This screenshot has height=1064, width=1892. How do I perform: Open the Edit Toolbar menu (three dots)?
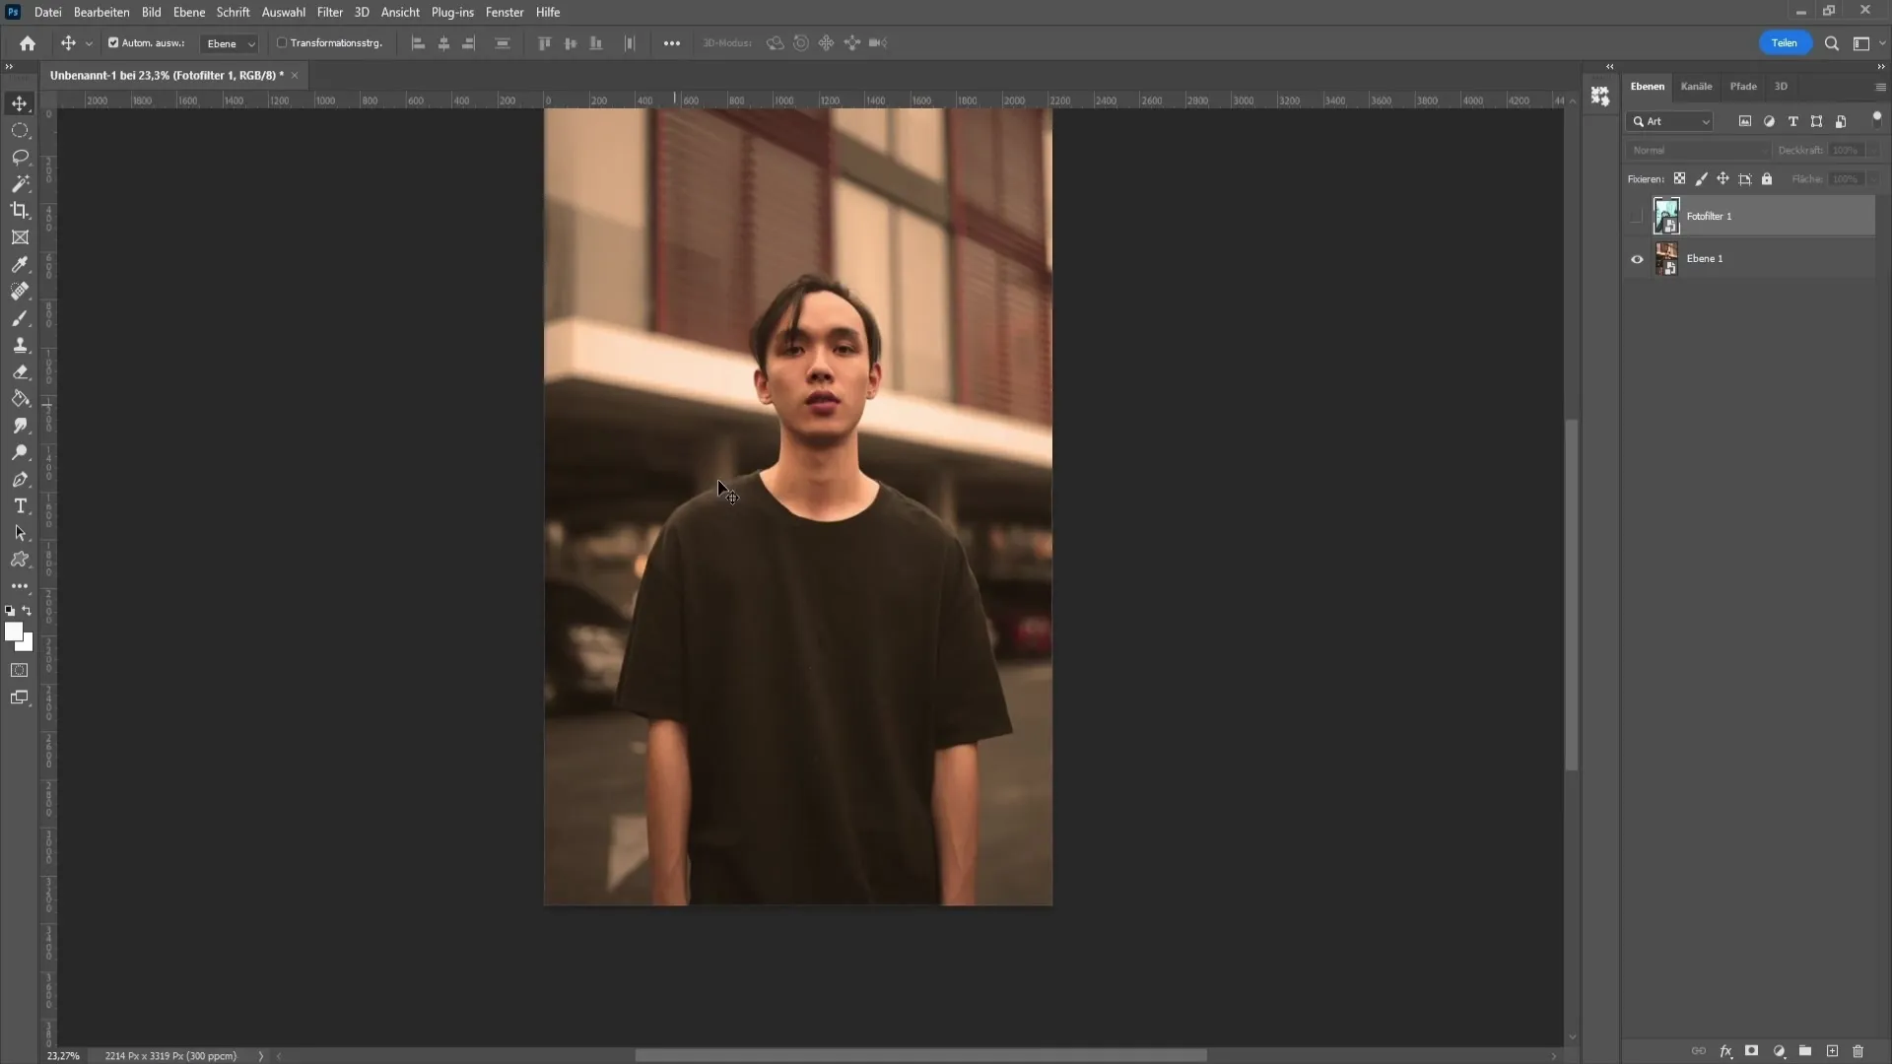tap(20, 586)
